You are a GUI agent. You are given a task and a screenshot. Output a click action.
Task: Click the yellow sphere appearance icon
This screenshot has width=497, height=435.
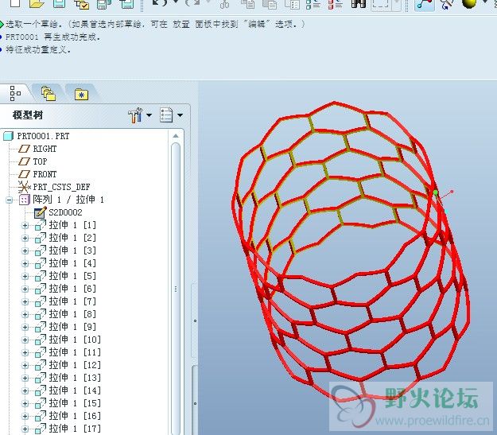[x=469, y=3]
